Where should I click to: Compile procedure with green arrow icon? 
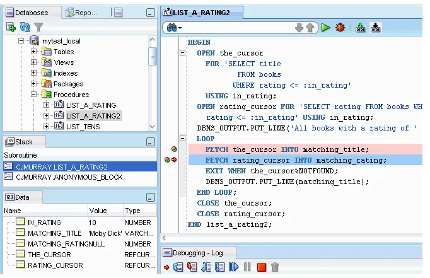tap(361, 28)
